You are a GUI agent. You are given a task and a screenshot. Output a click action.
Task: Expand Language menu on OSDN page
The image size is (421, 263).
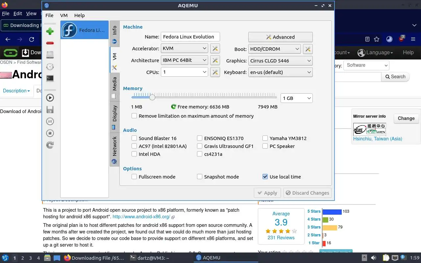[x=375, y=52]
